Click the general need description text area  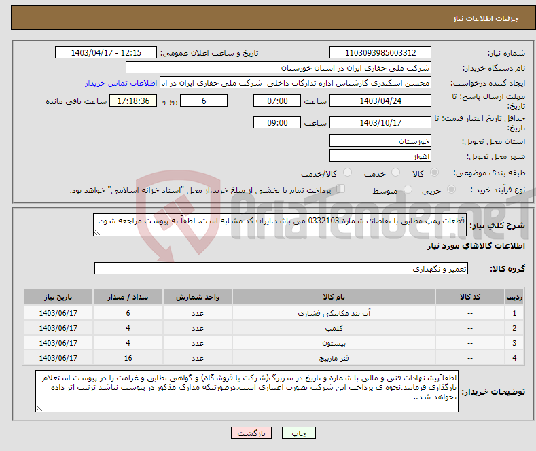(x=280, y=225)
